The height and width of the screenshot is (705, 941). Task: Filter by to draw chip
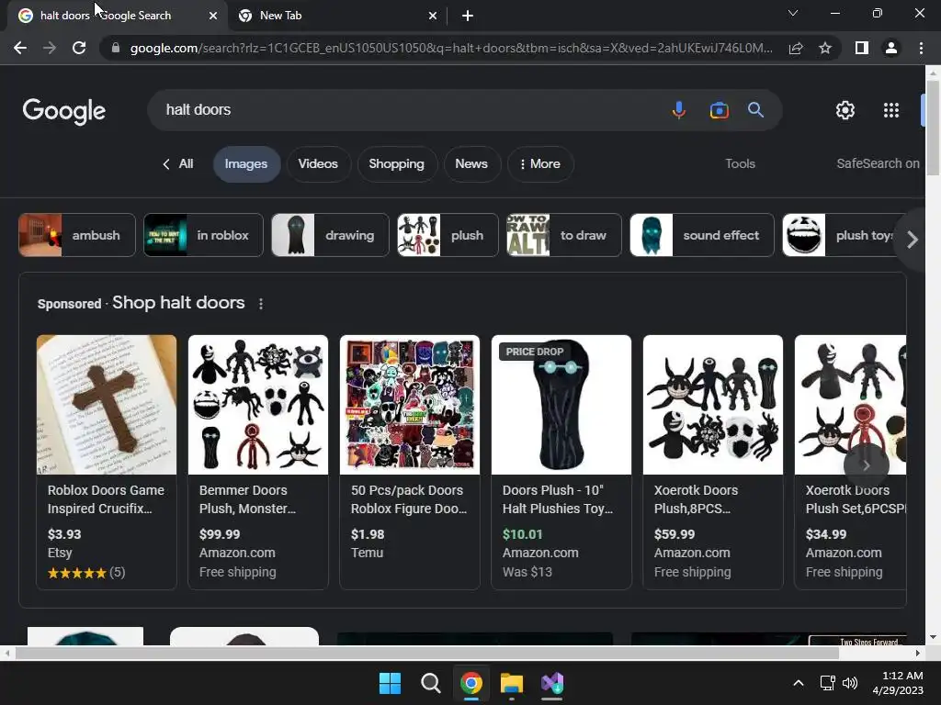pos(564,235)
